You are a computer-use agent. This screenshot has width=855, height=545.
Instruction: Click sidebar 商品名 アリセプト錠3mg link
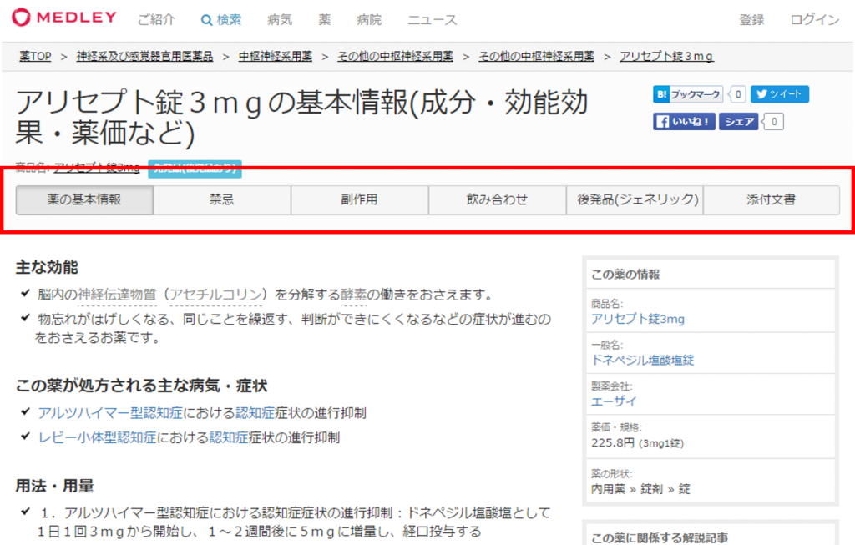point(637,319)
